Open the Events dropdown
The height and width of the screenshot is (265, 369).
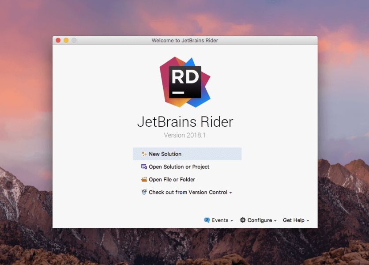(x=218, y=220)
